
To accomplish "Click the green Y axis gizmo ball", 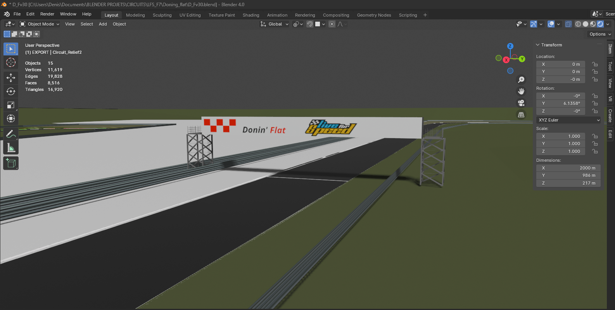I will pyautogui.click(x=522, y=59).
